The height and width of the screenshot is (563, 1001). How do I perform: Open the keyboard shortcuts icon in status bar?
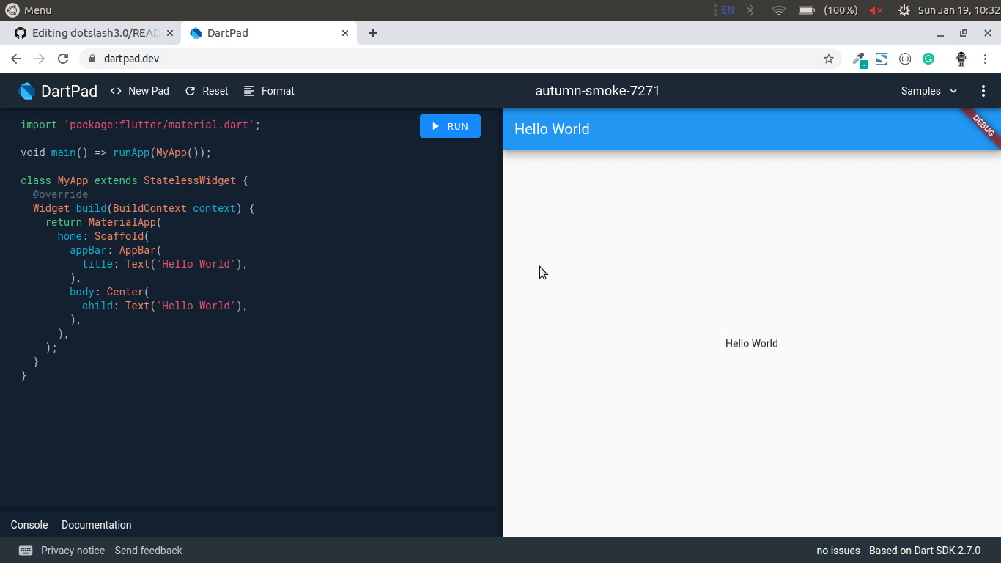pyautogui.click(x=26, y=550)
